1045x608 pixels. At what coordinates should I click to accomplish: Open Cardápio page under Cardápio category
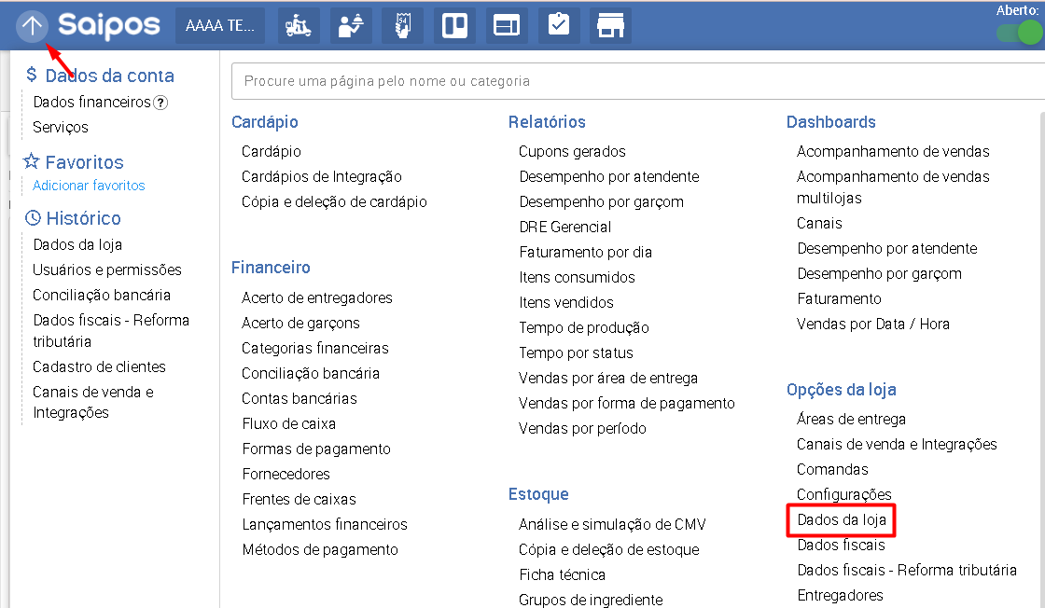click(272, 151)
